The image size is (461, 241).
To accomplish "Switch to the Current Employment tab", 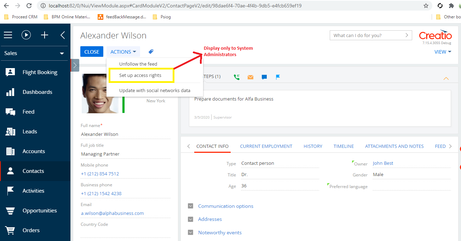I will pos(266,146).
